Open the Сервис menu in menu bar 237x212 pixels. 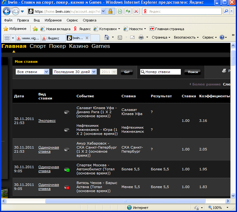click(72, 20)
